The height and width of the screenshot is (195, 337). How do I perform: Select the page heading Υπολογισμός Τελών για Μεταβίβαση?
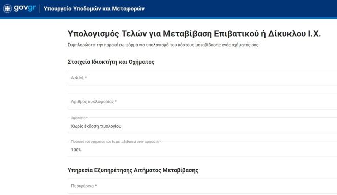coord(194,34)
